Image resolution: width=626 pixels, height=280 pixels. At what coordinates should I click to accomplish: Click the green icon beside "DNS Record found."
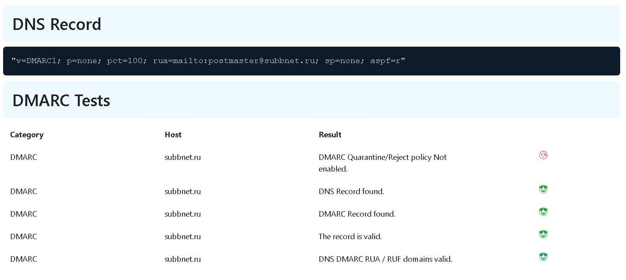(543, 189)
